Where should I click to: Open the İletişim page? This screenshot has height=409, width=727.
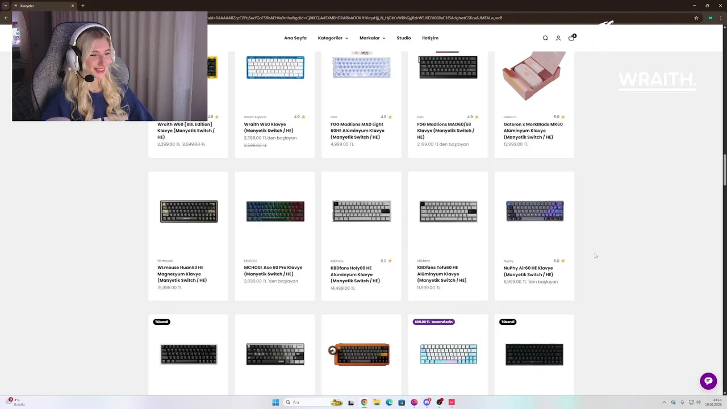click(x=430, y=38)
